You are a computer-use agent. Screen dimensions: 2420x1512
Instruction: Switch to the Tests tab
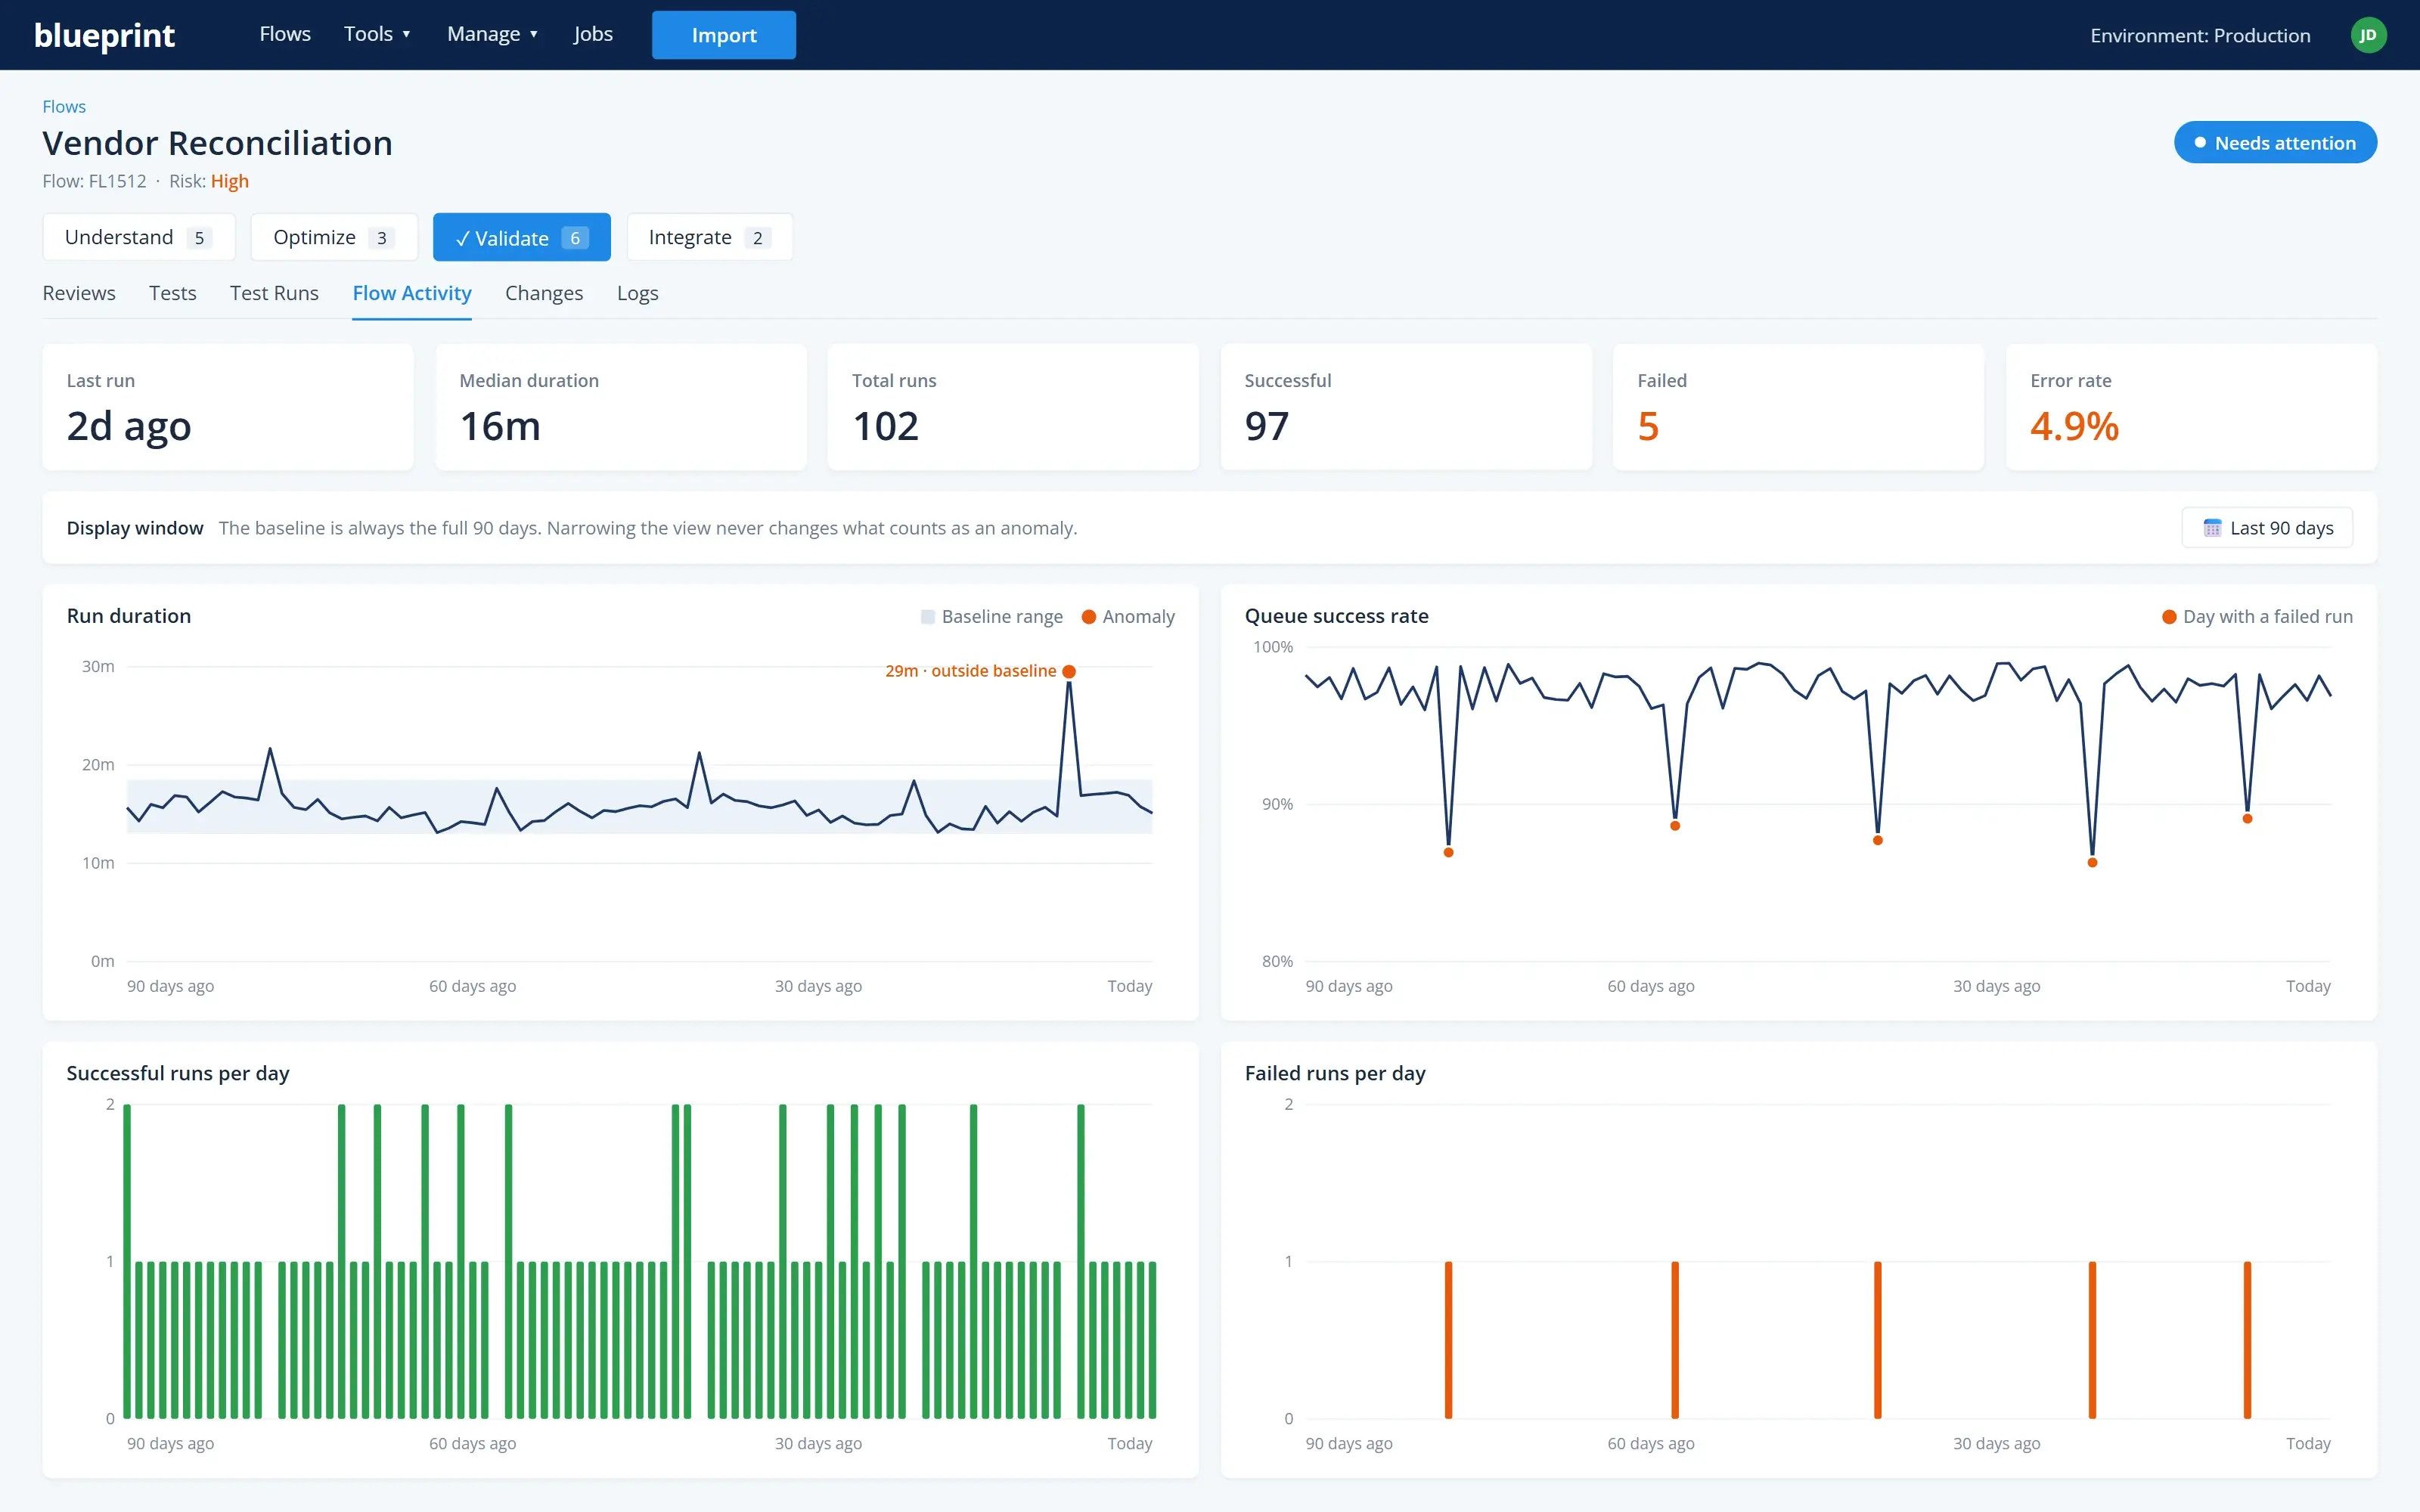[x=173, y=293]
